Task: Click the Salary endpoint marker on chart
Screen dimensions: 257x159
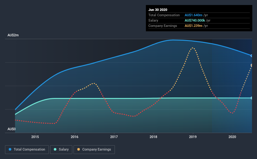Action: pyautogui.click(x=252, y=98)
